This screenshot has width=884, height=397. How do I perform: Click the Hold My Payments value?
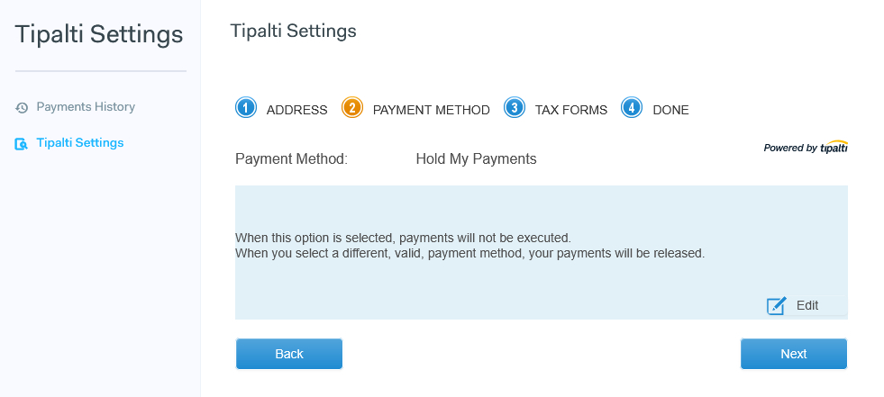pyautogui.click(x=476, y=159)
